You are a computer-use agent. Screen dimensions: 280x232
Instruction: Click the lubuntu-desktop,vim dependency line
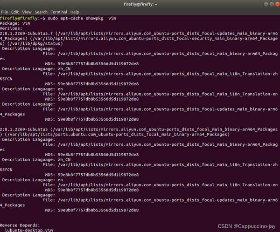(27, 230)
